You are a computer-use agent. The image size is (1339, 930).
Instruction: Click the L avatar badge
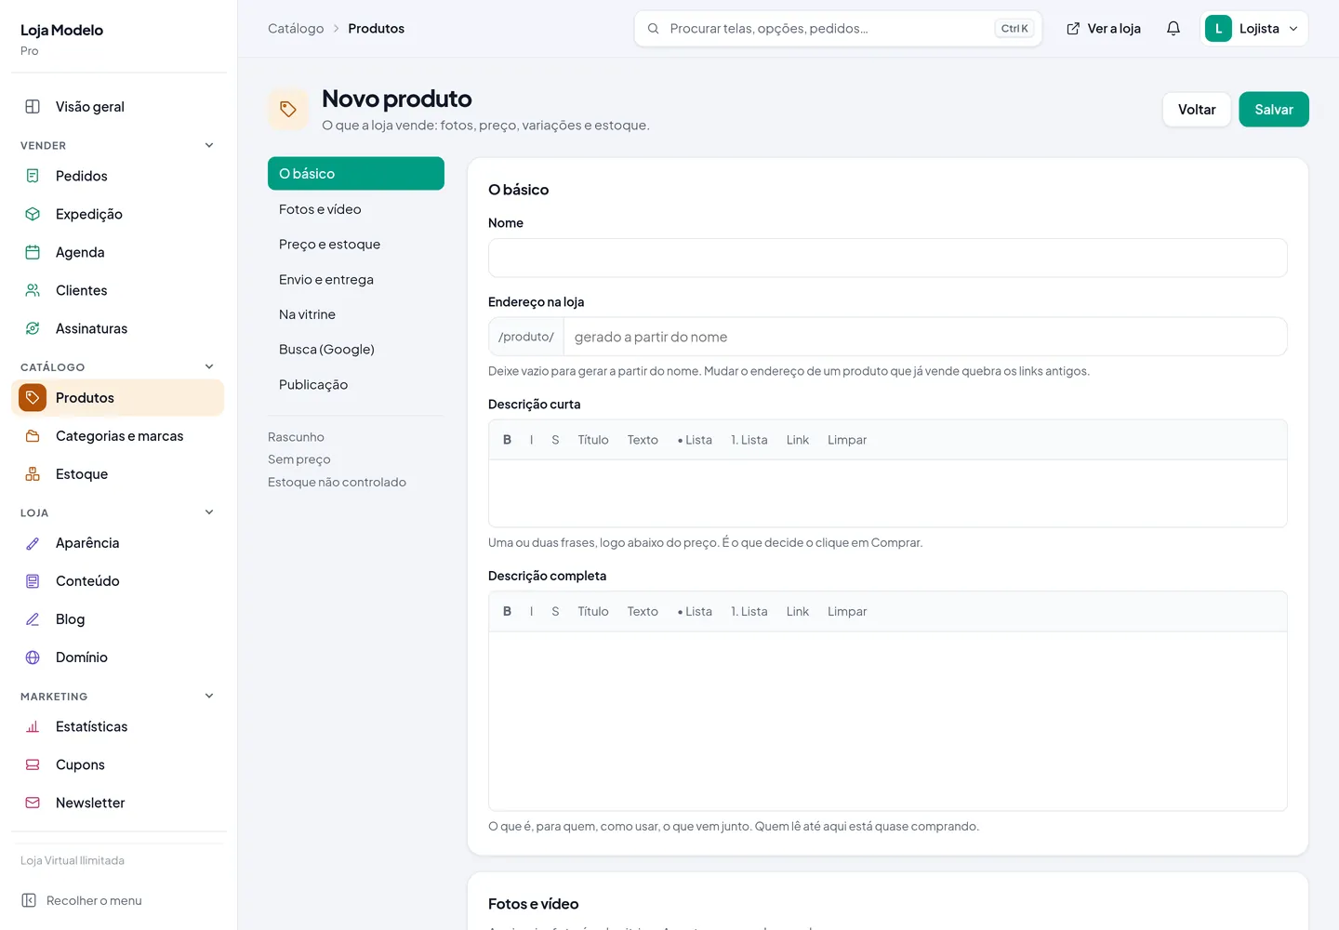tap(1218, 29)
